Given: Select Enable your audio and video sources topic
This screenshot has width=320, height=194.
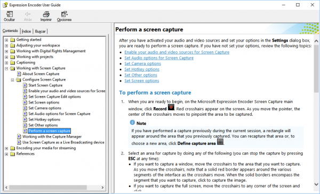Looking at the screenshot, I should (x=67, y=91).
